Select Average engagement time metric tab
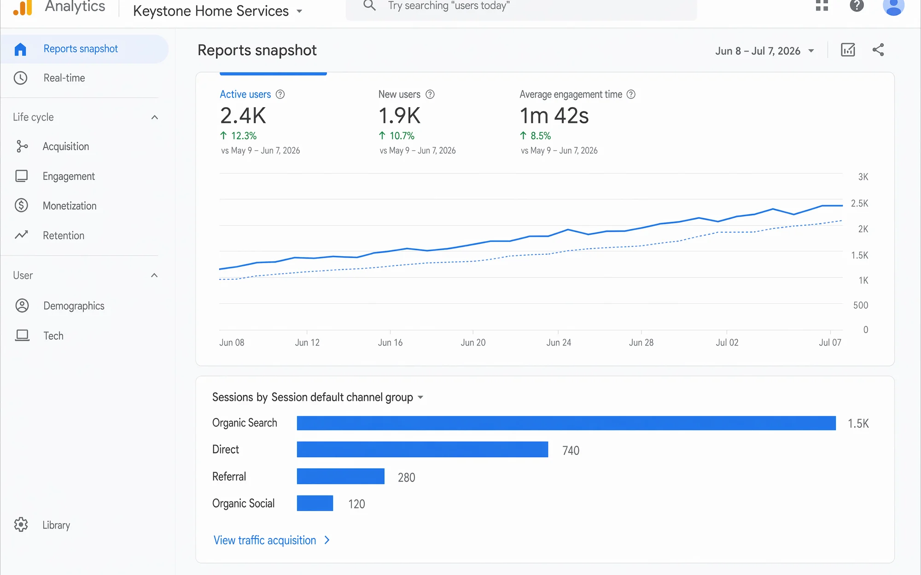The height and width of the screenshot is (575, 921). point(577,122)
